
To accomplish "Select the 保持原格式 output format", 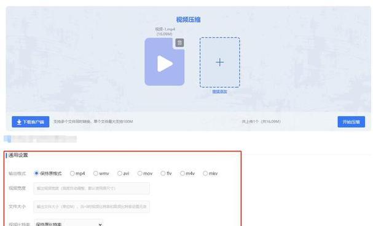I will [x=36, y=173].
